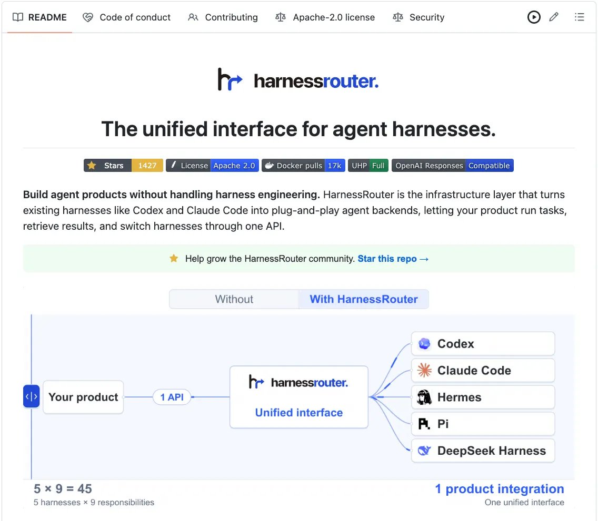Click the Codex icon

coord(424,343)
